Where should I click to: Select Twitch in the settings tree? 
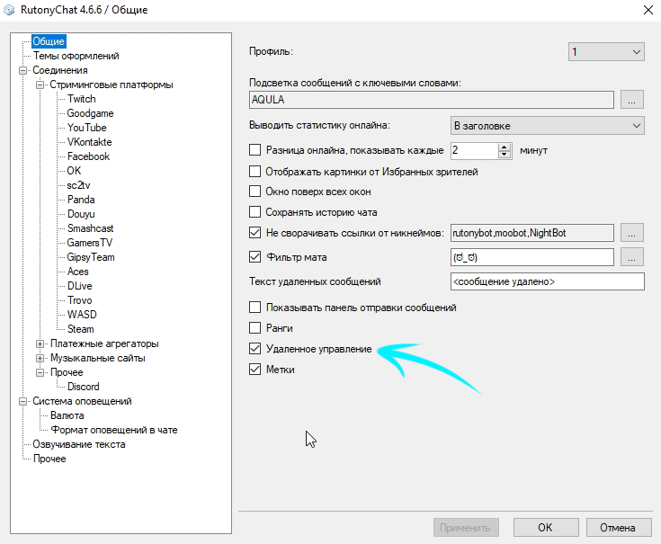click(x=81, y=99)
